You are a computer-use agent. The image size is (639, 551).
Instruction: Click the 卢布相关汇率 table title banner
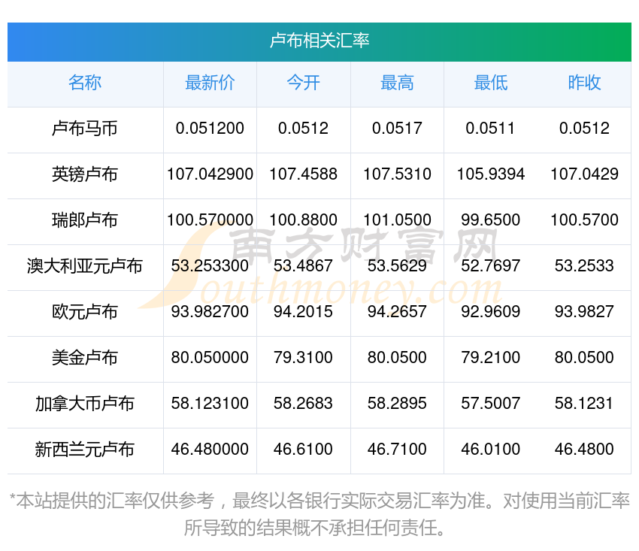click(x=319, y=41)
